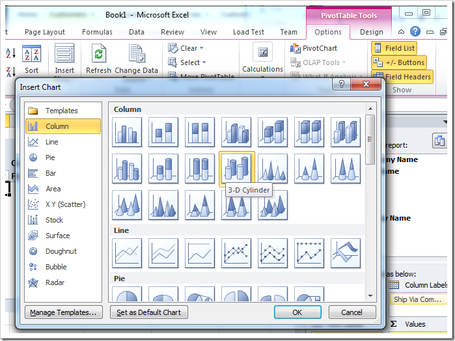Choose the highlighted 3-D Cylinder chart thumbnail

tap(236, 169)
